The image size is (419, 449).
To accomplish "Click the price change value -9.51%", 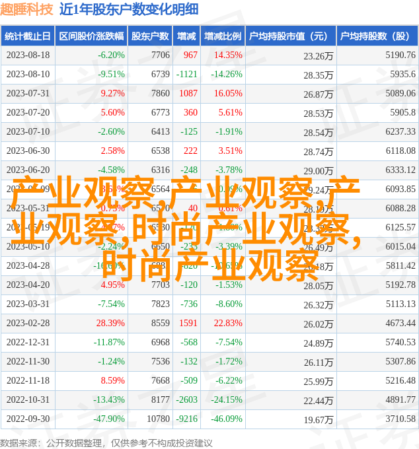I will pos(111,74).
